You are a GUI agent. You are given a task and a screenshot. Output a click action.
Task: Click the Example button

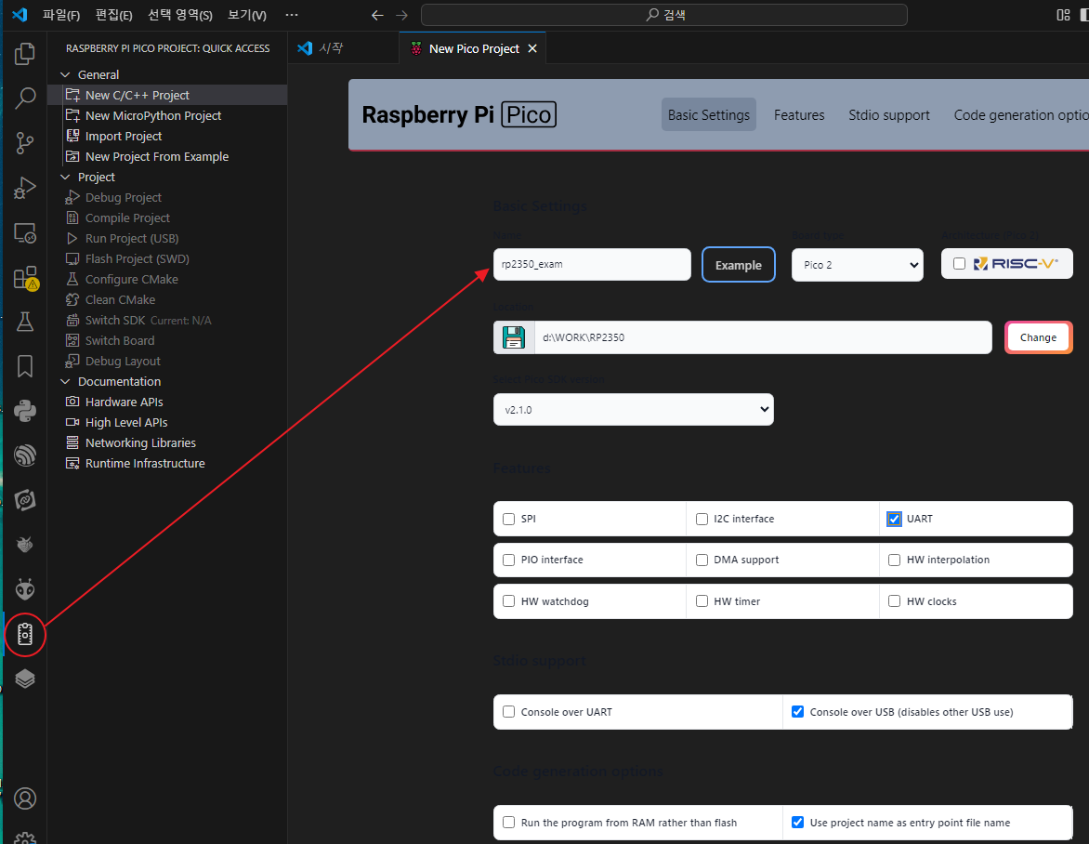coord(739,265)
